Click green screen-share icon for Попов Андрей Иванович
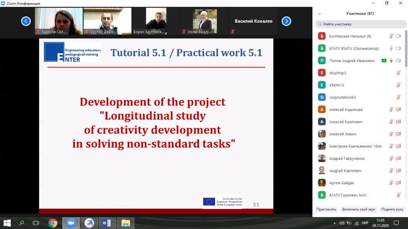 (x=384, y=60)
